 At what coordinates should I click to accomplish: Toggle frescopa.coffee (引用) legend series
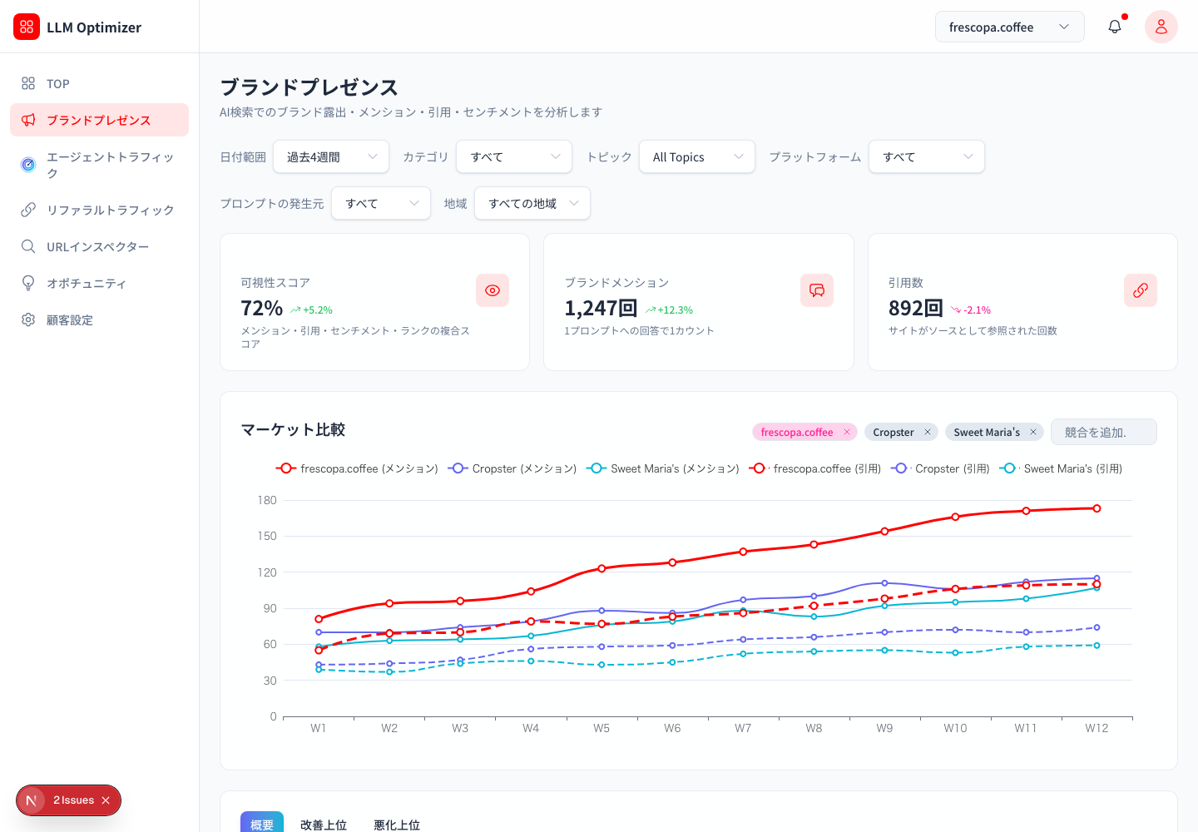(x=815, y=468)
